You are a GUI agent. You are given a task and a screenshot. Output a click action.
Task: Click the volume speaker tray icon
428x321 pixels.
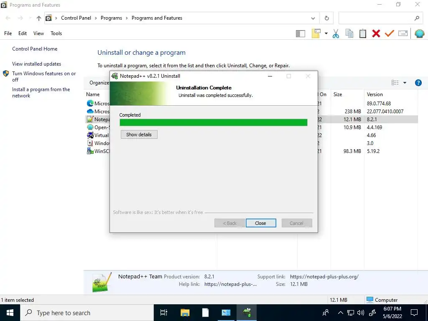[361, 313]
